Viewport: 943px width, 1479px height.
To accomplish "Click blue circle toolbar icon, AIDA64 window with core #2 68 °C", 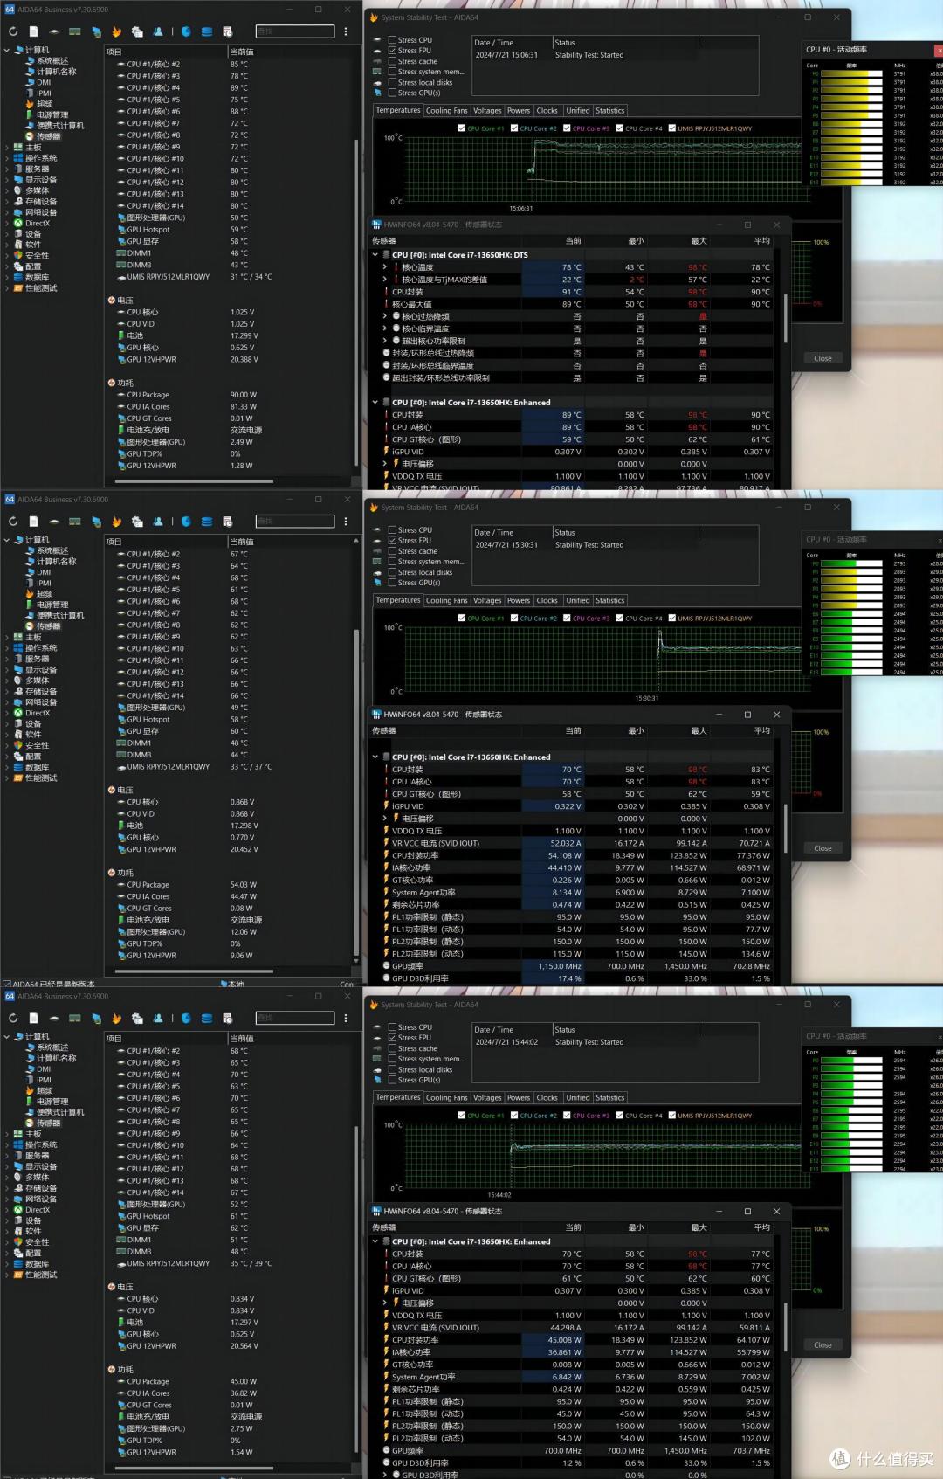I will [186, 1018].
